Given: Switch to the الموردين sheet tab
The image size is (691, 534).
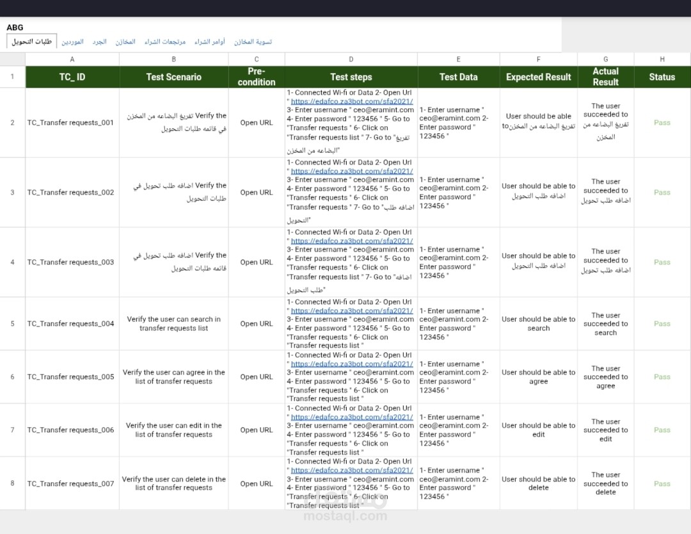Looking at the screenshot, I should [x=72, y=42].
